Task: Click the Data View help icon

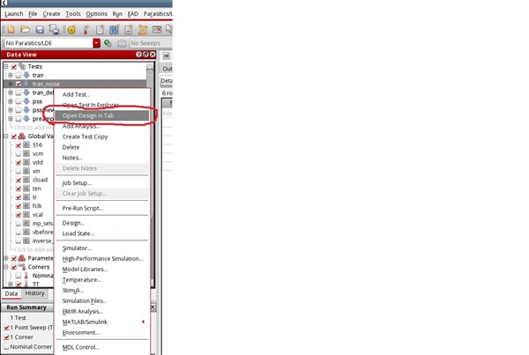Action: click(x=140, y=55)
